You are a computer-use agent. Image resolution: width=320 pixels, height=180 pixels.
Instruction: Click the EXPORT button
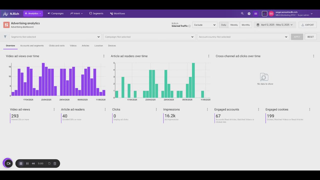click(x=308, y=25)
